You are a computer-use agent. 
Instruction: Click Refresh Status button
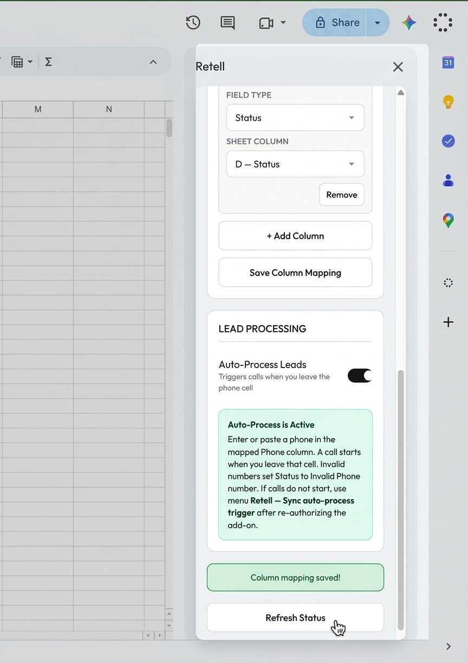coord(295,617)
